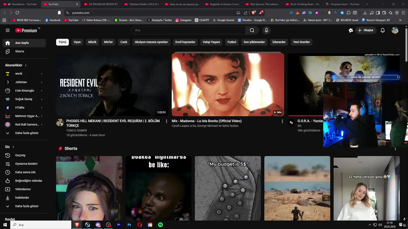This screenshot has width=408, height=229.
Task: Open more options for Resident Evil video
Action: 166,121
